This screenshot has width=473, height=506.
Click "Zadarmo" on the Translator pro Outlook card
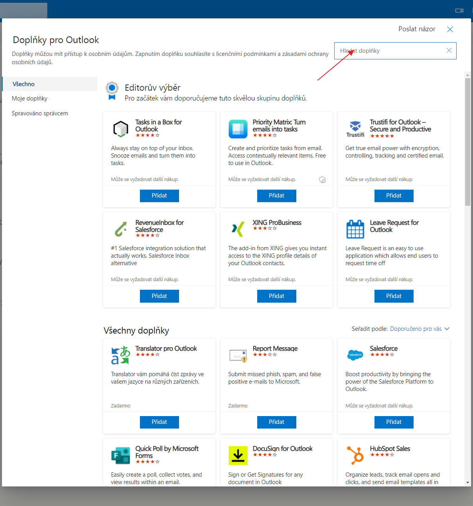click(x=120, y=406)
